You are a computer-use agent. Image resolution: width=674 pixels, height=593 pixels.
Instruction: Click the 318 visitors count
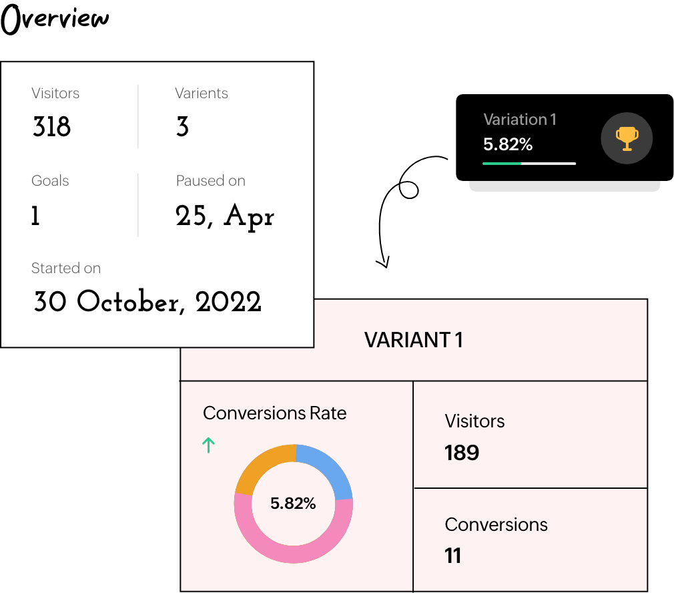(51, 127)
